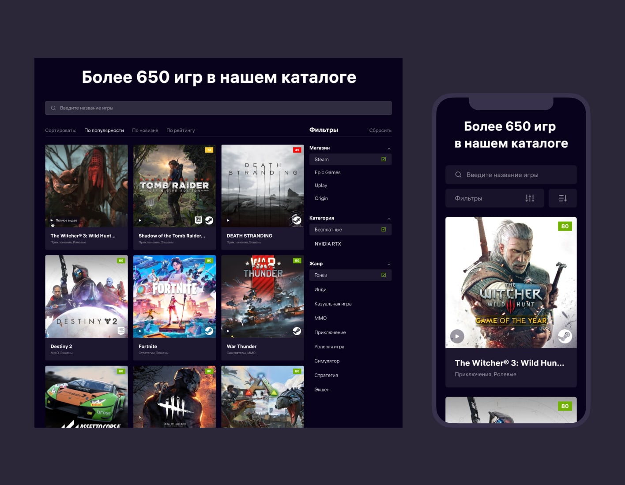Click the 80 rating badge on Destiny 2
Viewport: 625px width, 485px height.
click(x=121, y=261)
